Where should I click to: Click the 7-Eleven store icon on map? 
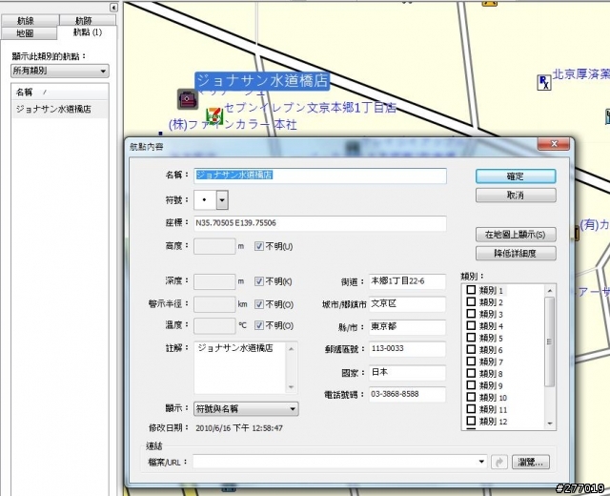click(x=213, y=115)
